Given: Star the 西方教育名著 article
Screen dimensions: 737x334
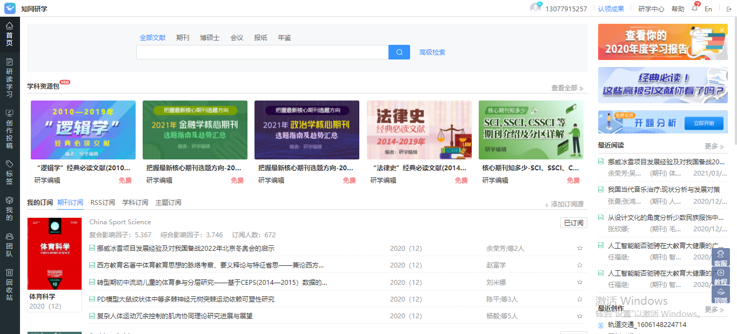Looking at the screenshot, I should pyautogui.click(x=580, y=265).
